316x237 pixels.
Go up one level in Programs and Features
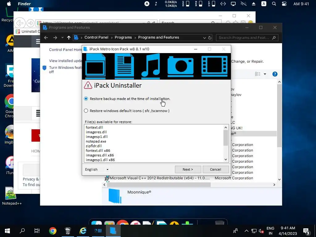point(69,37)
